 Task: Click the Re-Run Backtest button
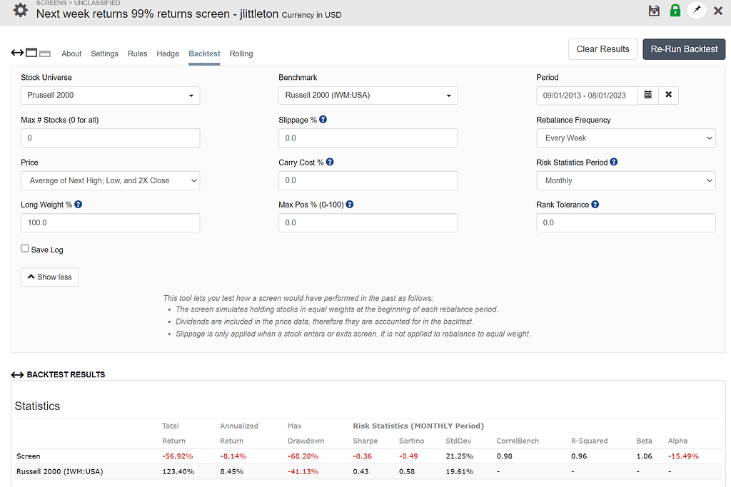click(684, 49)
